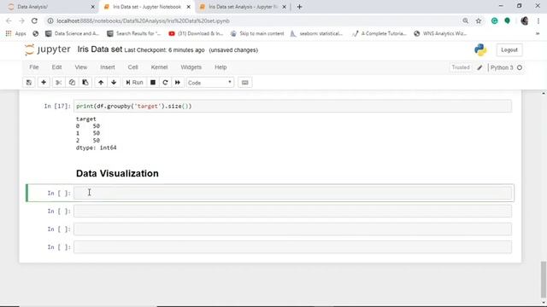Open the Data Science and A... bookmark
547x307 pixels.
click(x=72, y=33)
